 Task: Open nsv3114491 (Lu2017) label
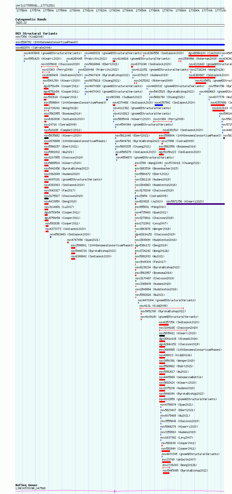tap(59, 207)
